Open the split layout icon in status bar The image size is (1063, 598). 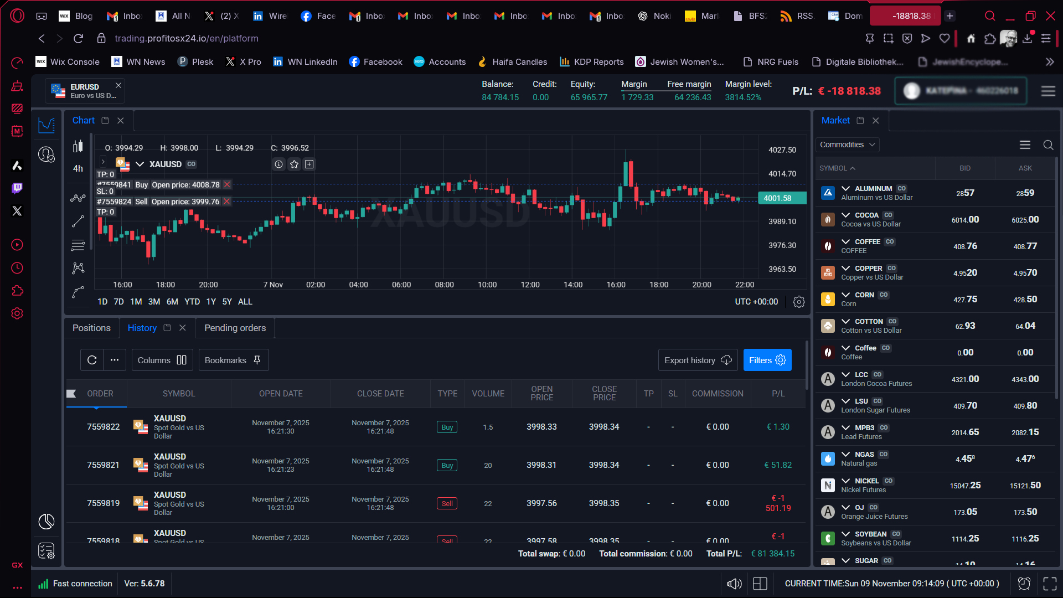tap(760, 584)
